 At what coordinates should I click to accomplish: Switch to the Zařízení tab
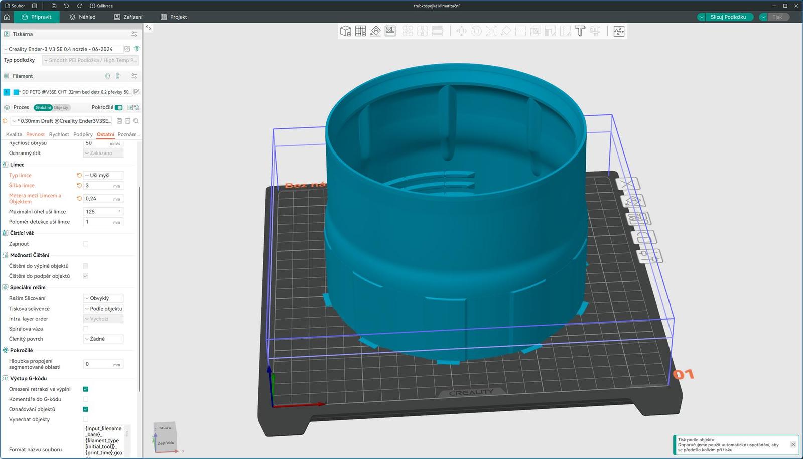click(x=128, y=17)
